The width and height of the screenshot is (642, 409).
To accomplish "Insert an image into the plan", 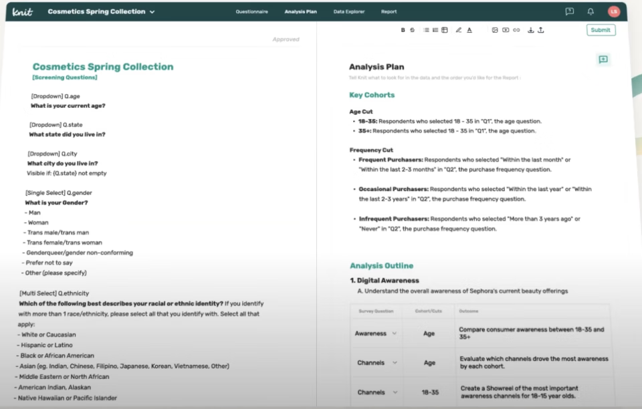I will pos(495,30).
